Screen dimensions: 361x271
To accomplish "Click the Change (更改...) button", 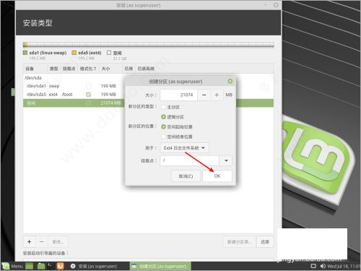I will [58, 241].
